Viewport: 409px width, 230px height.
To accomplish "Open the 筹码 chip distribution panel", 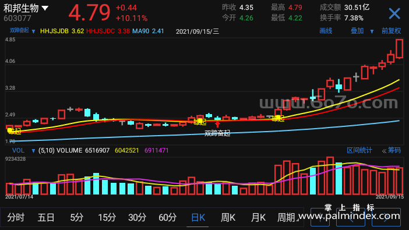I will 392,150.
